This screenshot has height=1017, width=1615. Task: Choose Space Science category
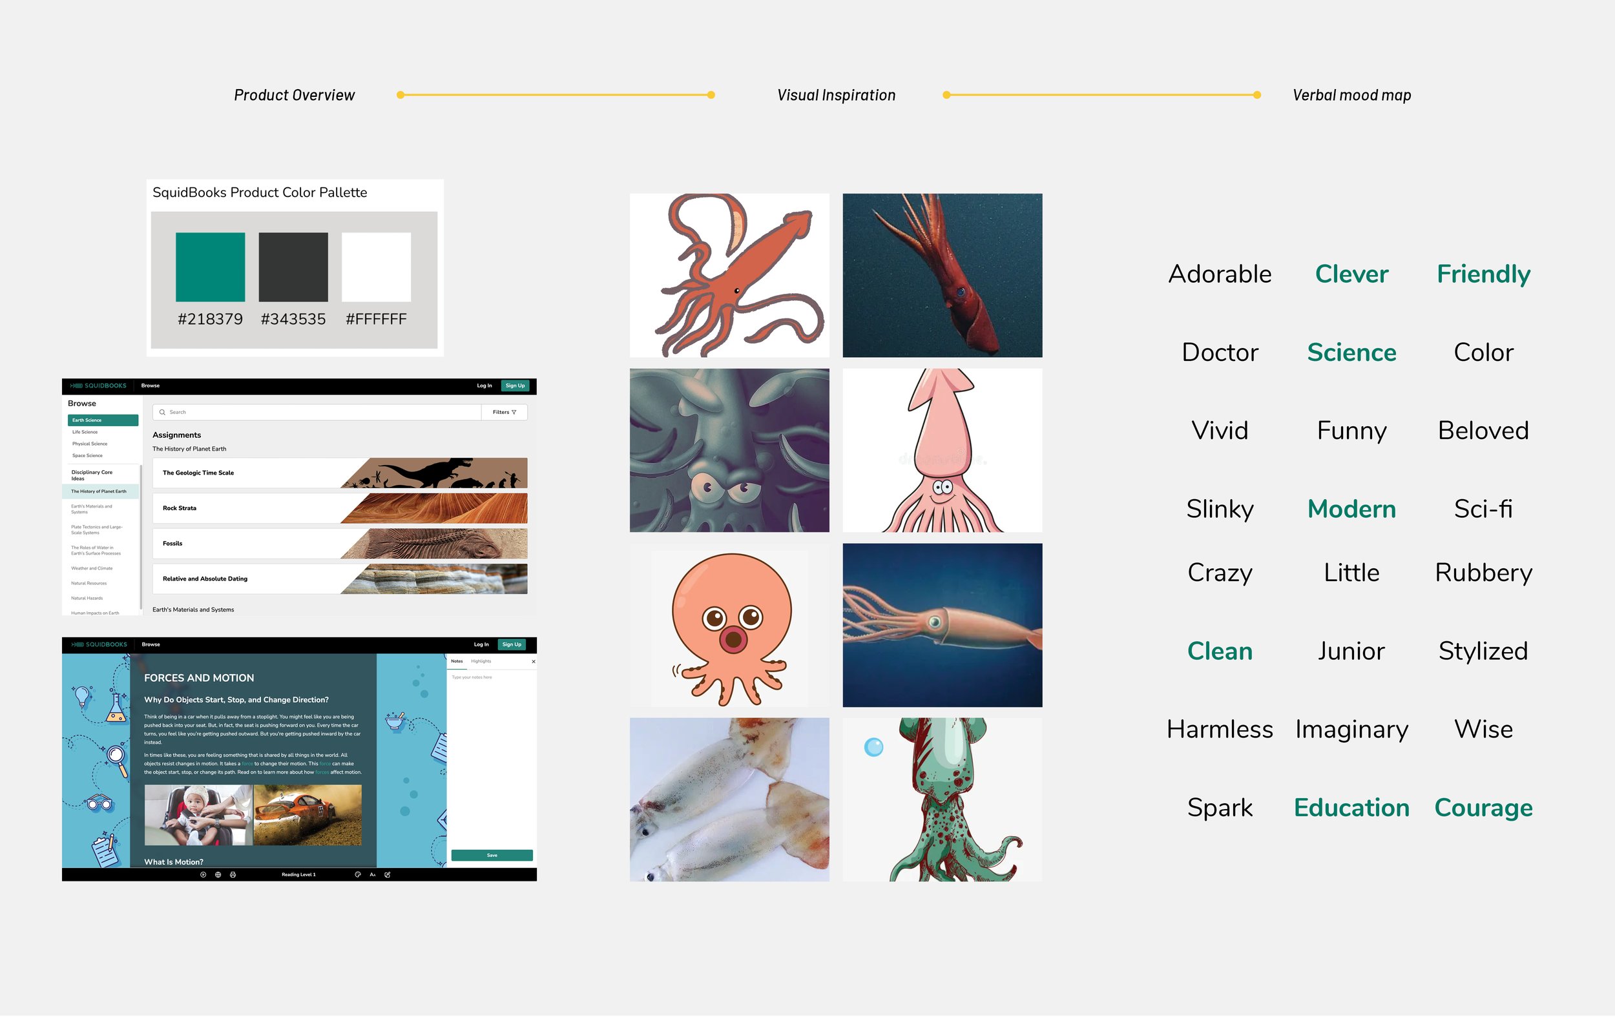click(87, 456)
